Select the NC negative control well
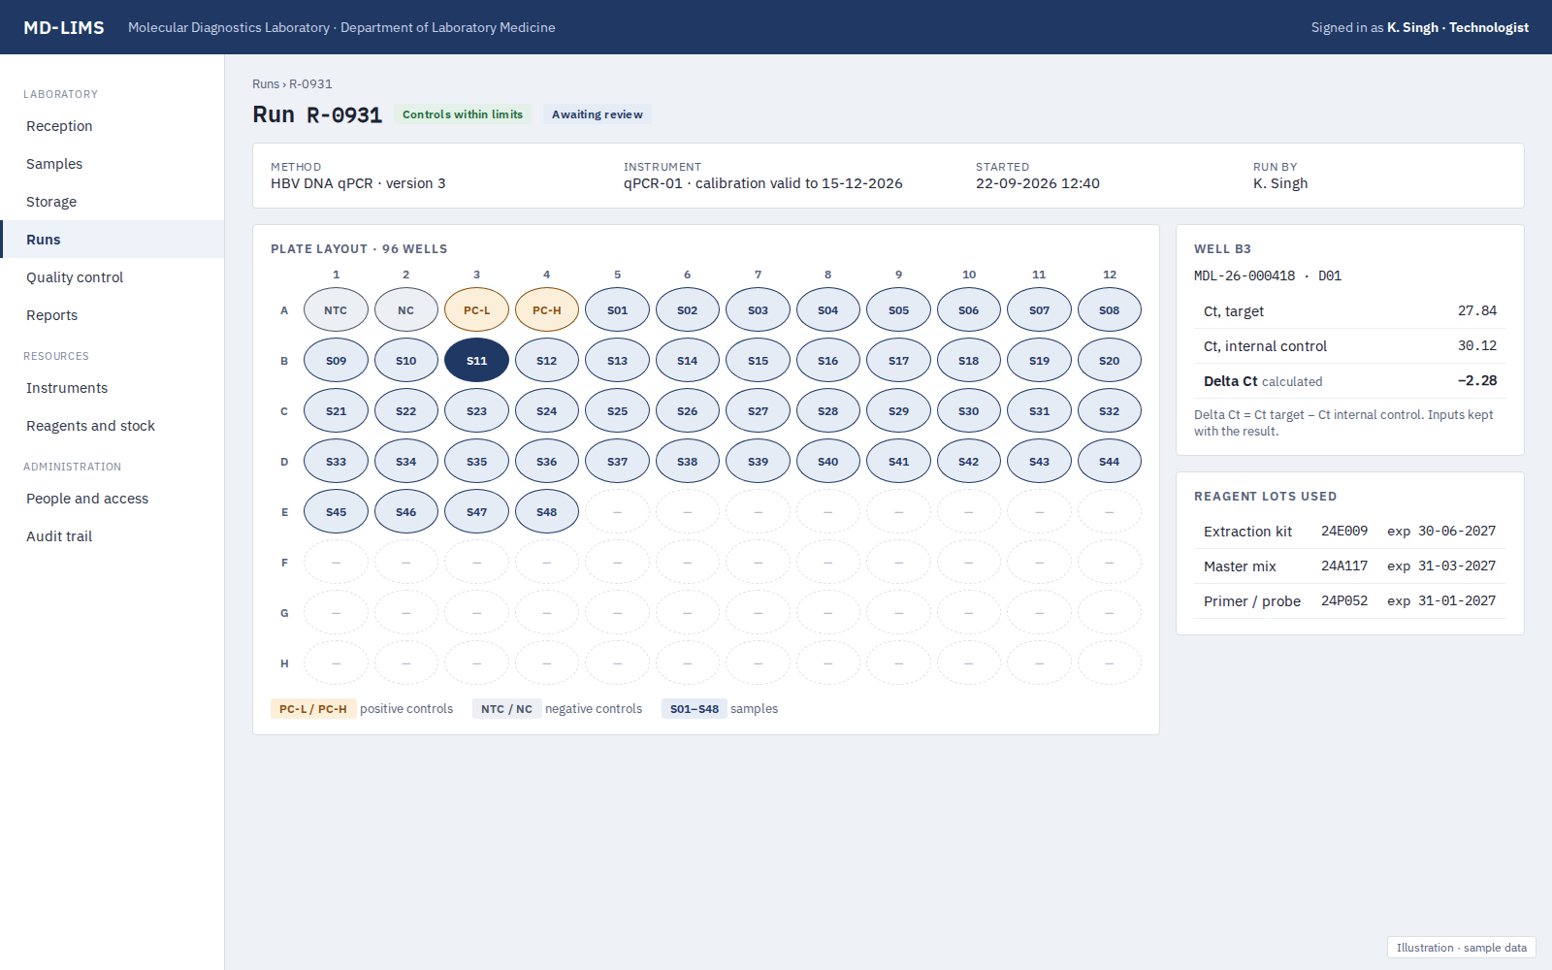1552x970 pixels. (406, 310)
